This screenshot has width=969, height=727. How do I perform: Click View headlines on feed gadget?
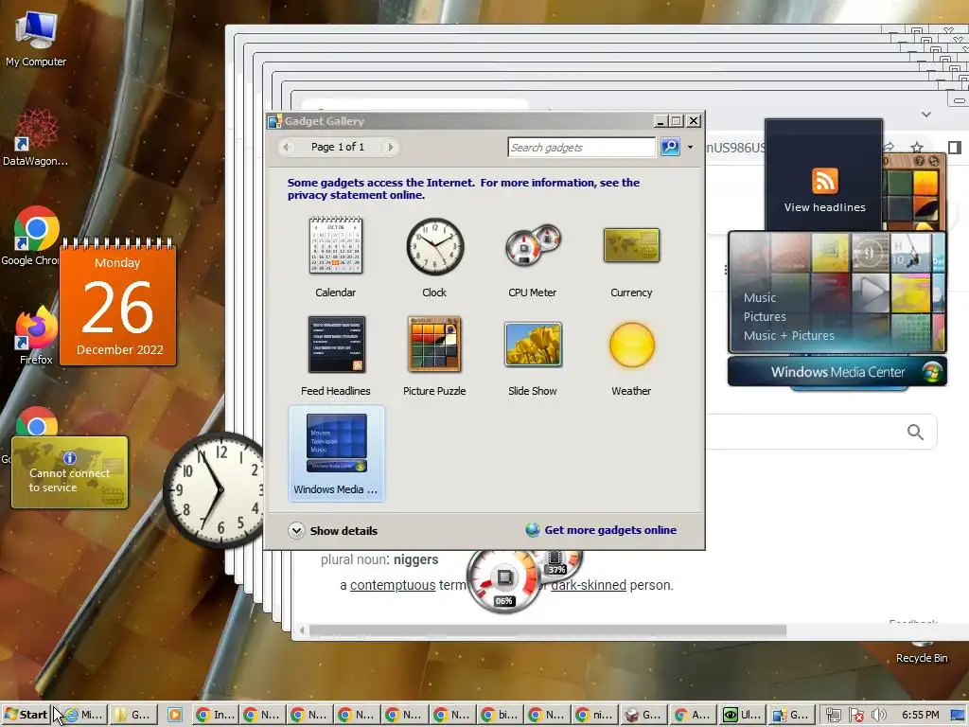click(824, 207)
